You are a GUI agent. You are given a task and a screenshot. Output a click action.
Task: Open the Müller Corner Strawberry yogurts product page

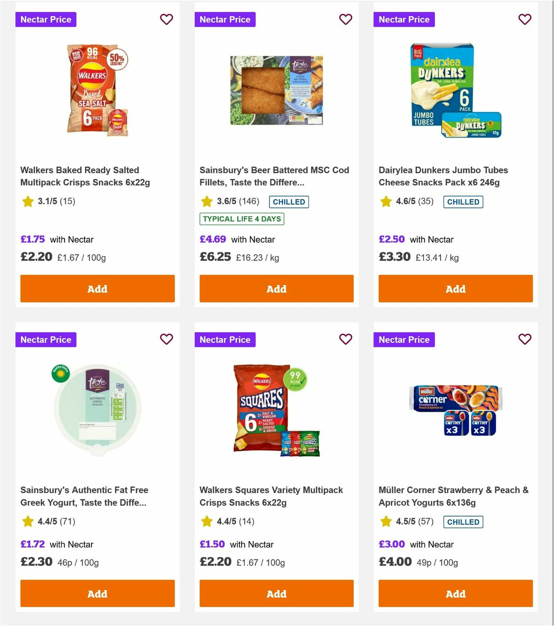[454, 496]
